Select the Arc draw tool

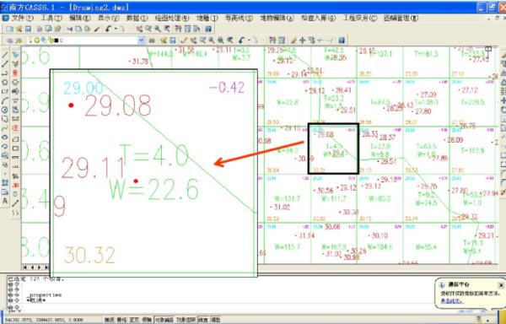pyautogui.click(x=5, y=100)
